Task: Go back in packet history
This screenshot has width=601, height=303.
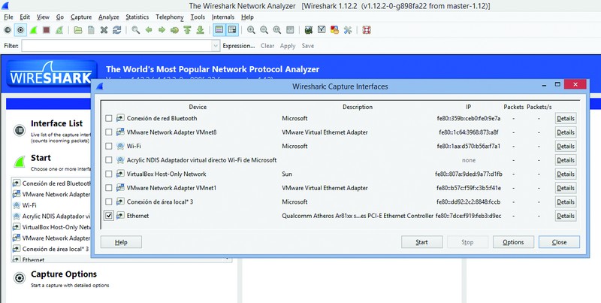Action: 149,30
